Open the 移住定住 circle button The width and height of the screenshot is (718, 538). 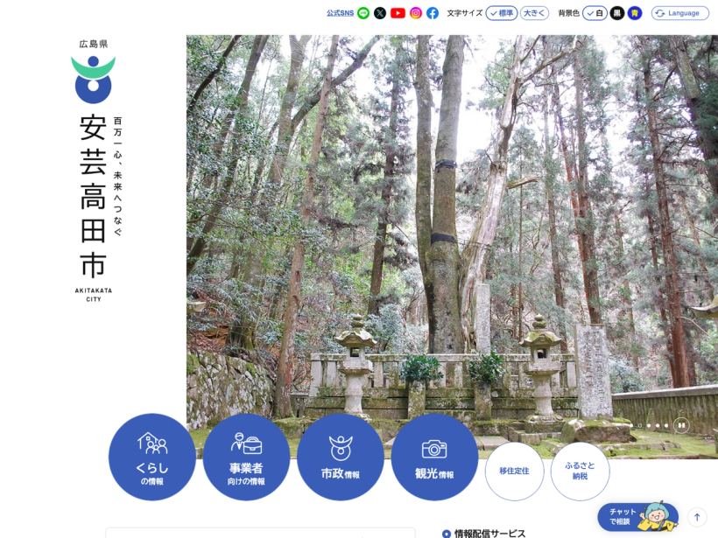click(514, 472)
